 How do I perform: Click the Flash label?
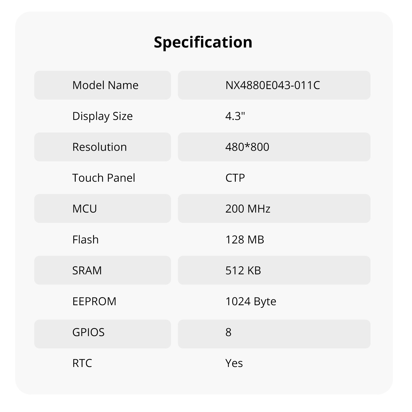(85, 240)
